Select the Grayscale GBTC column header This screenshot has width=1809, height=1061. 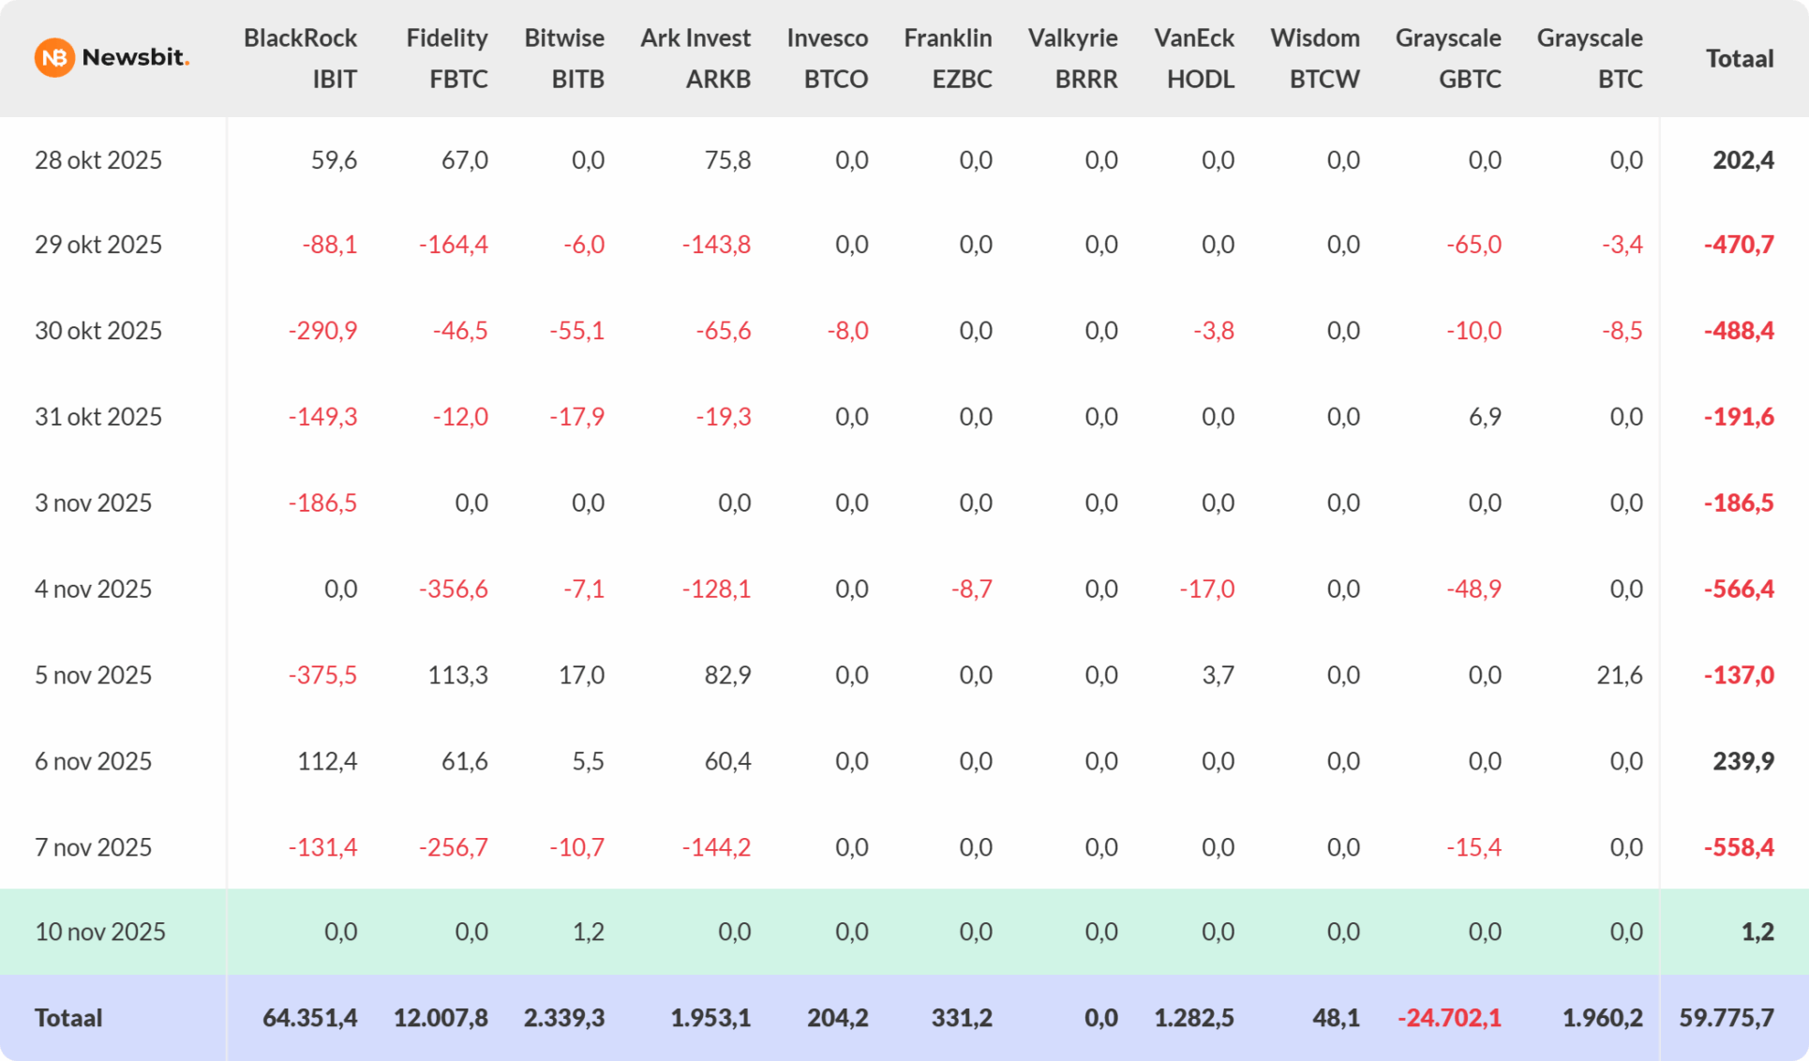click(x=1448, y=58)
